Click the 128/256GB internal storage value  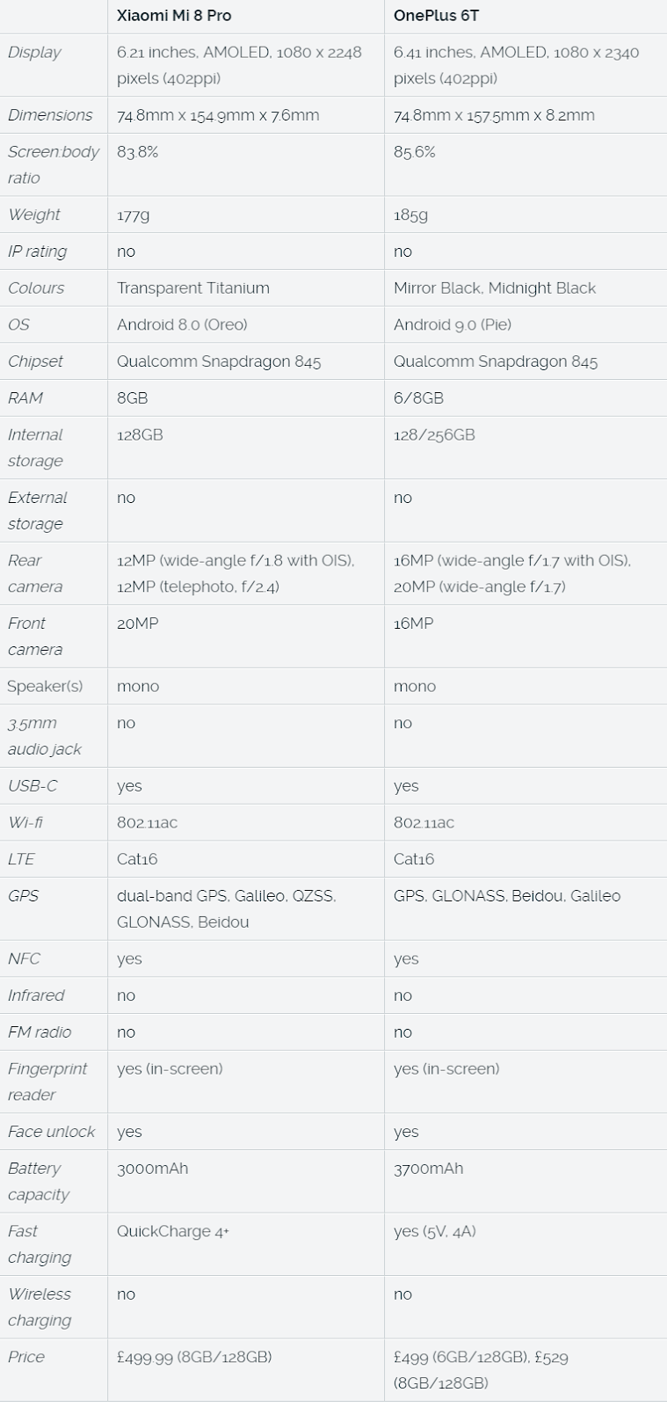[434, 435]
